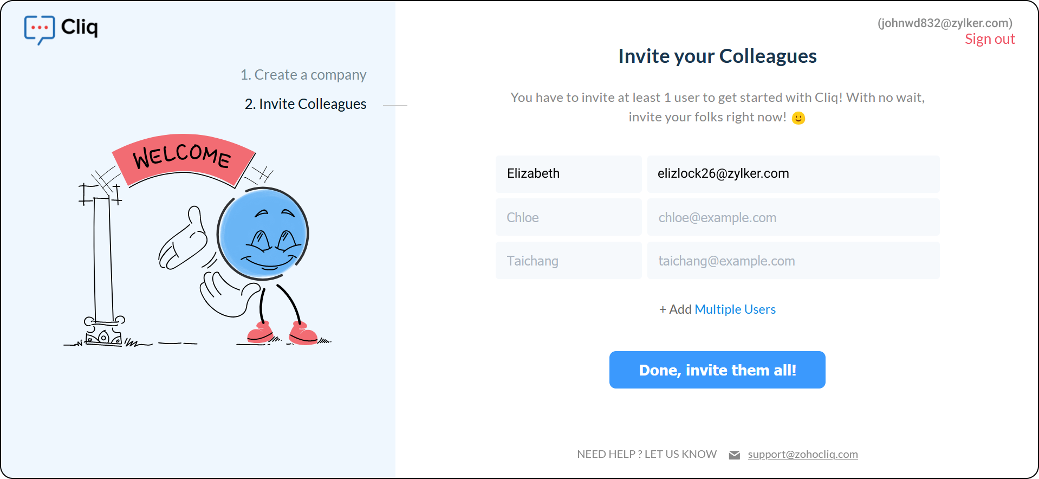Click the mascot's red shoes
The width and height of the screenshot is (1039, 479).
282,333
